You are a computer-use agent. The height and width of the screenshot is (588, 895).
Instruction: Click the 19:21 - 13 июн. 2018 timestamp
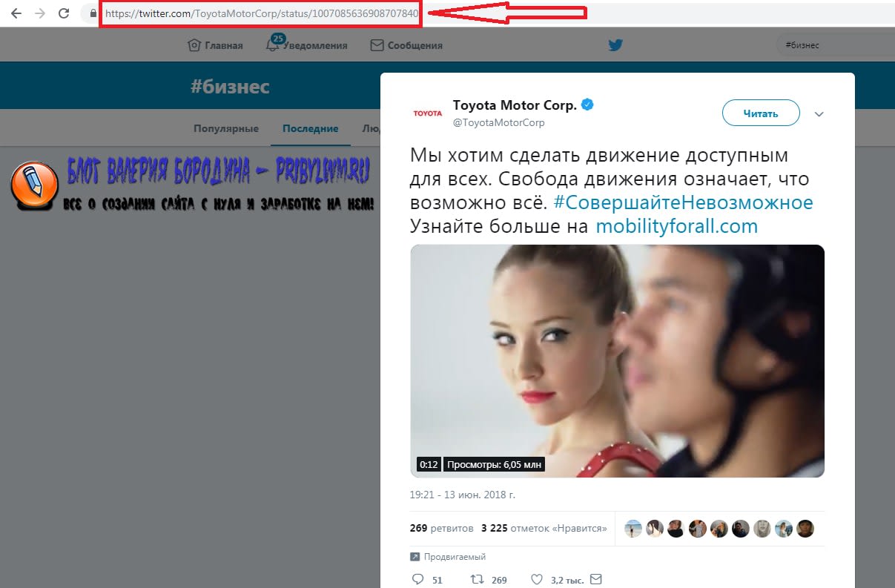click(462, 494)
